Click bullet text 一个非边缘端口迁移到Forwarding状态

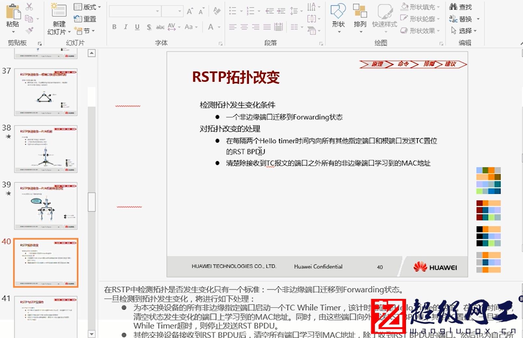coord(284,117)
